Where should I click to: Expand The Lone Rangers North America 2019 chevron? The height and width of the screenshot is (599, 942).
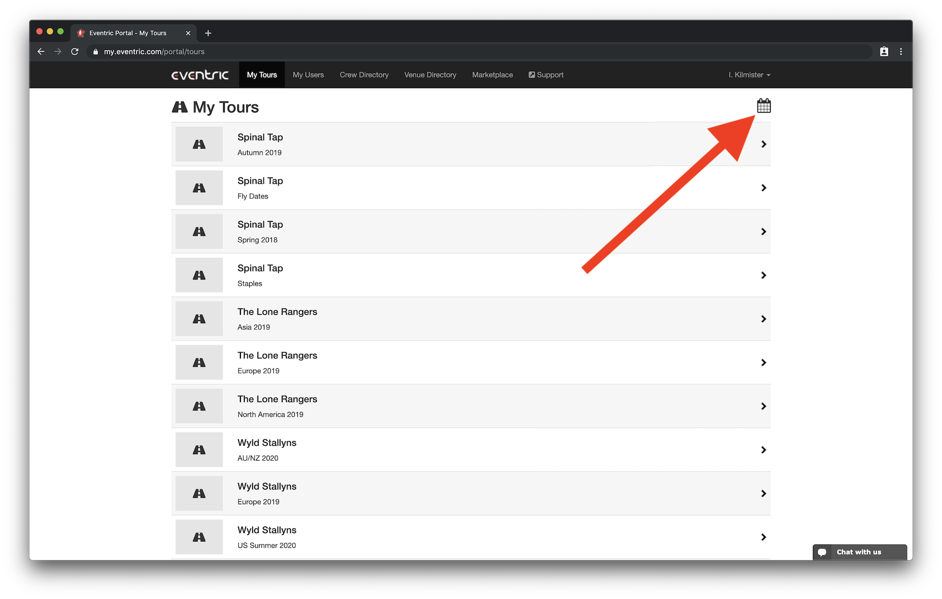(763, 407)
